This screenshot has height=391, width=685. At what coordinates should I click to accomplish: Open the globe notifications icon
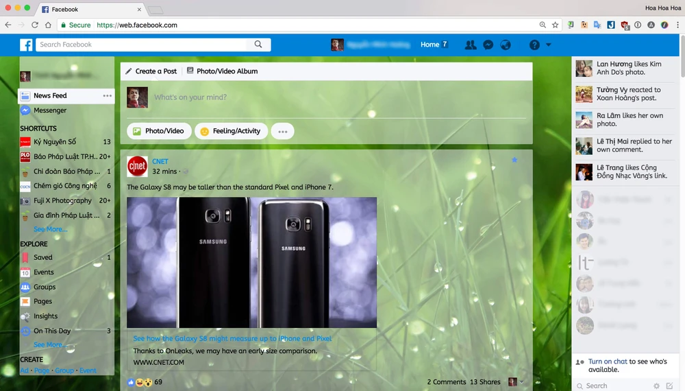[x=506, y=45]
